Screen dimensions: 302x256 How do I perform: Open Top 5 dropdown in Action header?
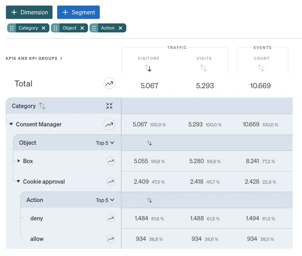[x=105, y=200]
